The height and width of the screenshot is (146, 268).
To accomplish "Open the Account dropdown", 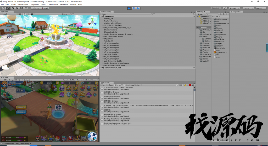I will (x=234, y=8).
